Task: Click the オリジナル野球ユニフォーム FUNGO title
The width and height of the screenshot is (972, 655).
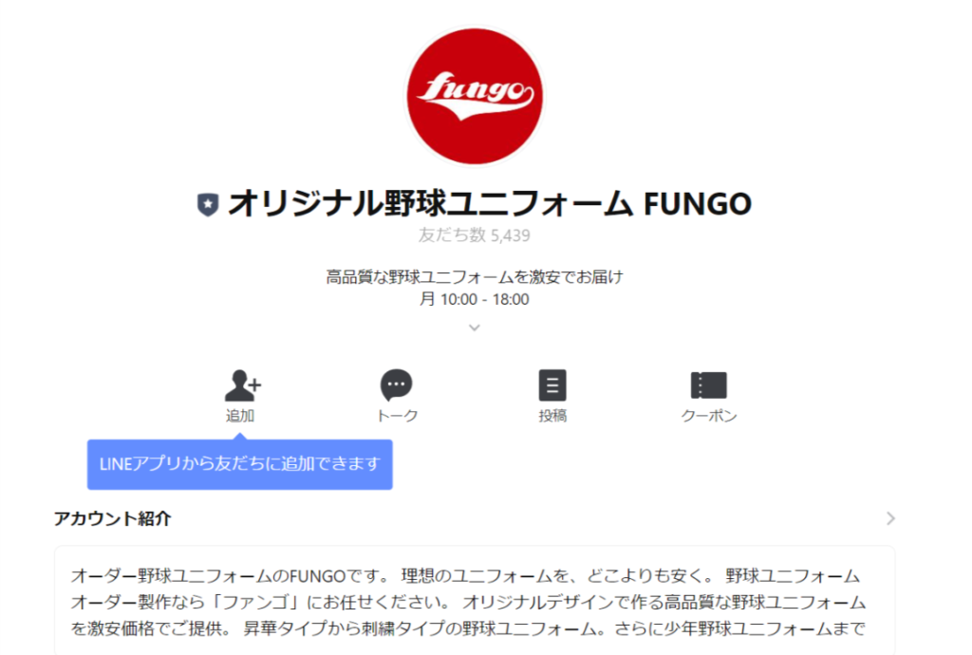Action: [x=490, y=204]
